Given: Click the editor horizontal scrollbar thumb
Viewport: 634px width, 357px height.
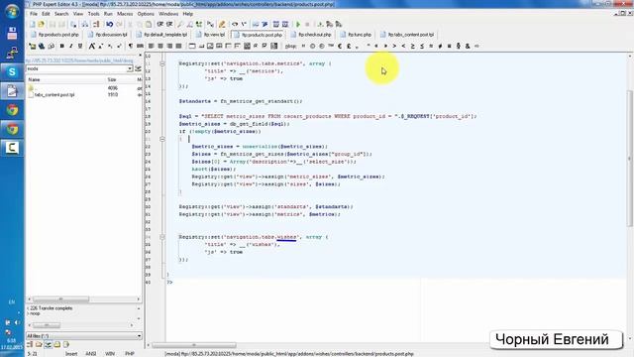Looking at the screenshot, I should pos(194,345).
